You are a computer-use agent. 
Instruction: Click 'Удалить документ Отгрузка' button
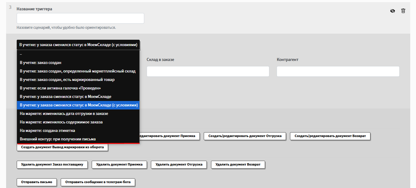179,165
